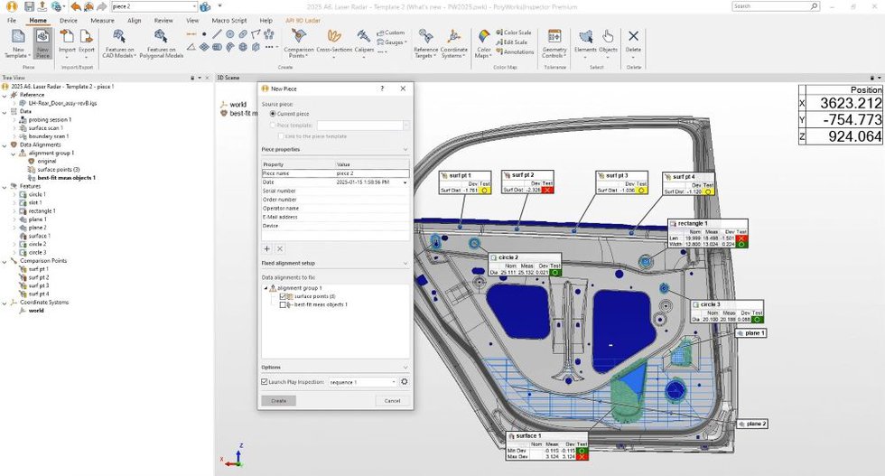Screen dimensions: 885x476
Task: Click Annotations in Color Map group
Action: point(515,52)
